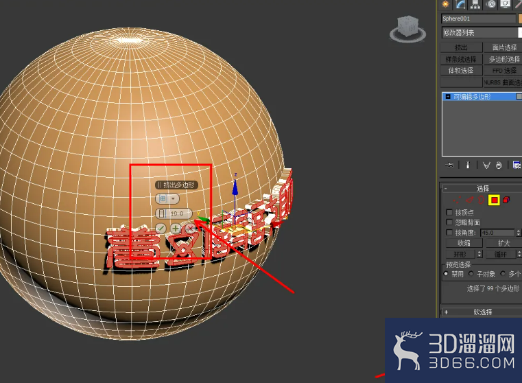Open the 修改器列表 dropdown

click(x=482, y=33)
